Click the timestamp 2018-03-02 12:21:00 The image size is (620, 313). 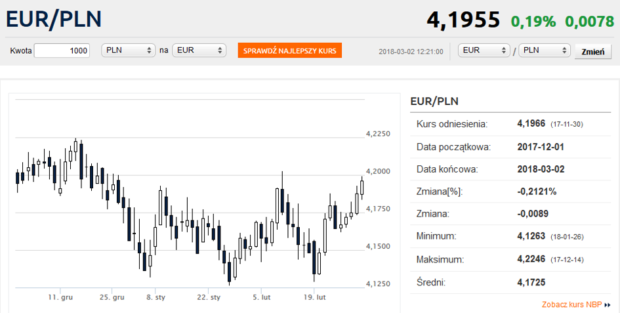411,51
